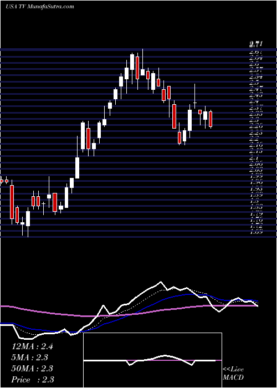Click the overlapping 2.71 top price label
Screen dimensions: 277x388
(256, 44)
